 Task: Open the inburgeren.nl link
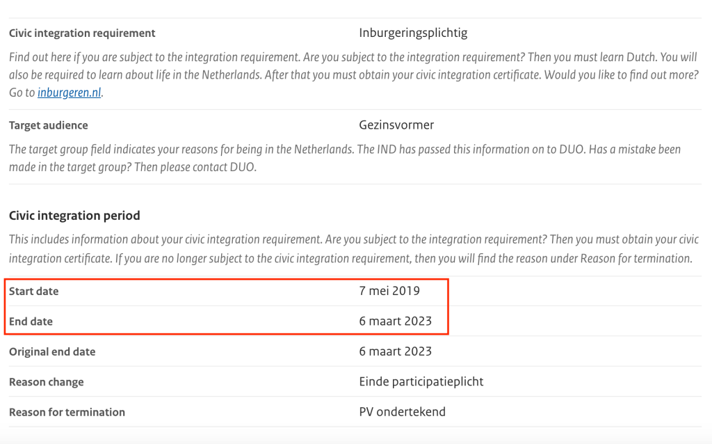pyautogui.click(x=70, y=93)
